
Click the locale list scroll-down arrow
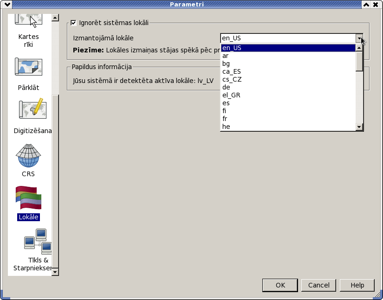pyautogui.click(x=359, y=127)
